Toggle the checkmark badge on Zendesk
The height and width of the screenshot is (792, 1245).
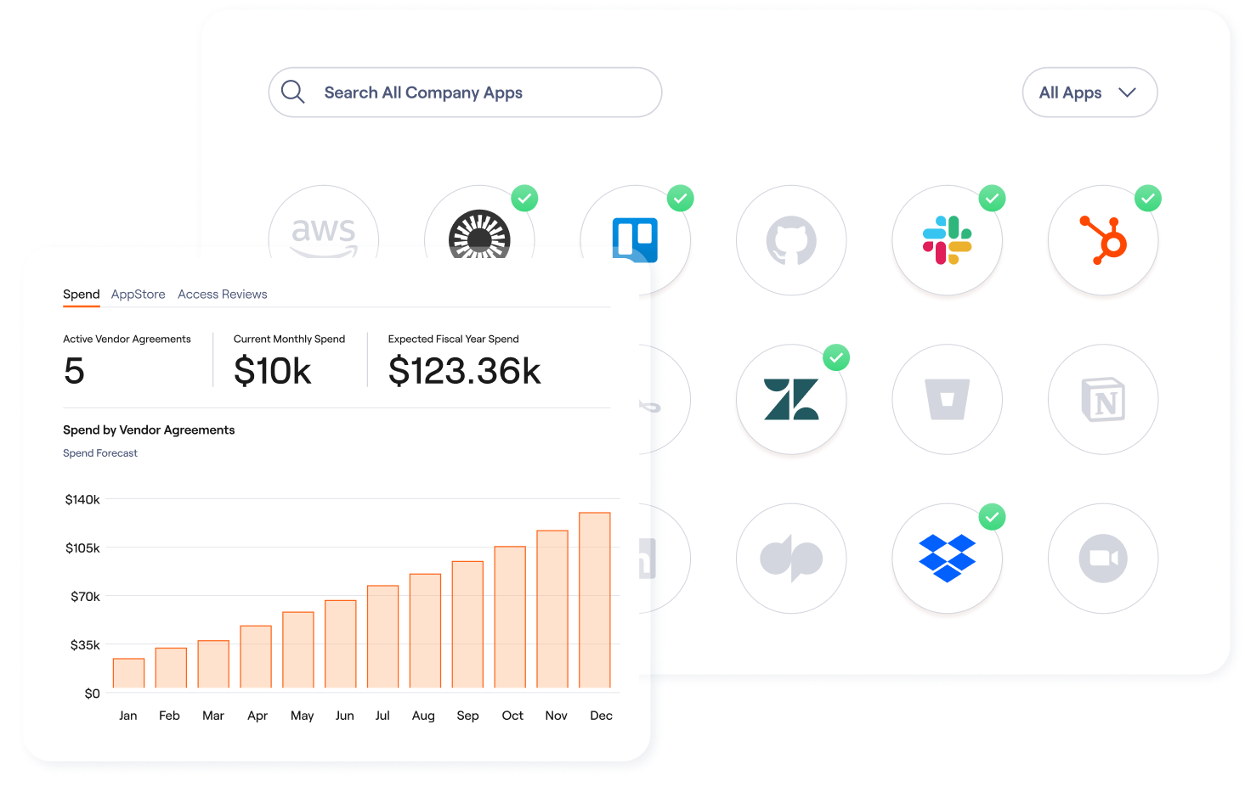[x=835, y=357]
